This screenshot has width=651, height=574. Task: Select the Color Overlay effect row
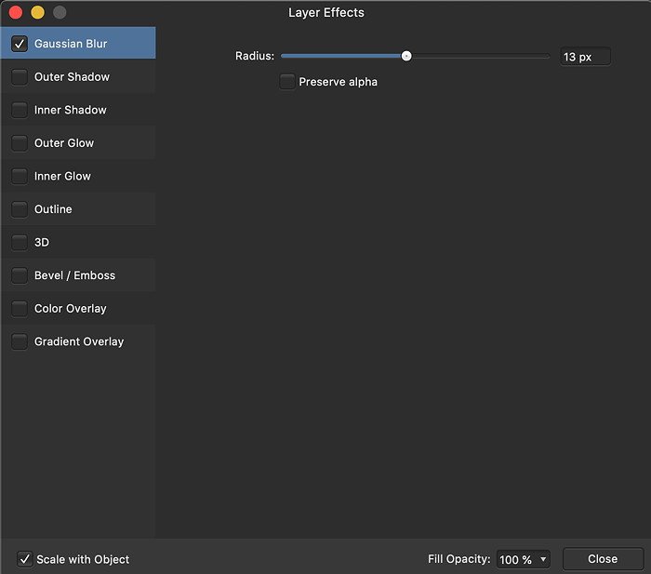point(78,309)
